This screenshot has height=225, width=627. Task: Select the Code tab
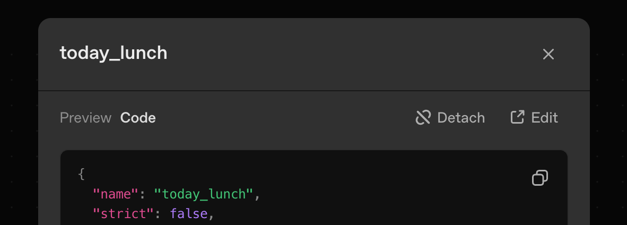click(x=138, y=118)
